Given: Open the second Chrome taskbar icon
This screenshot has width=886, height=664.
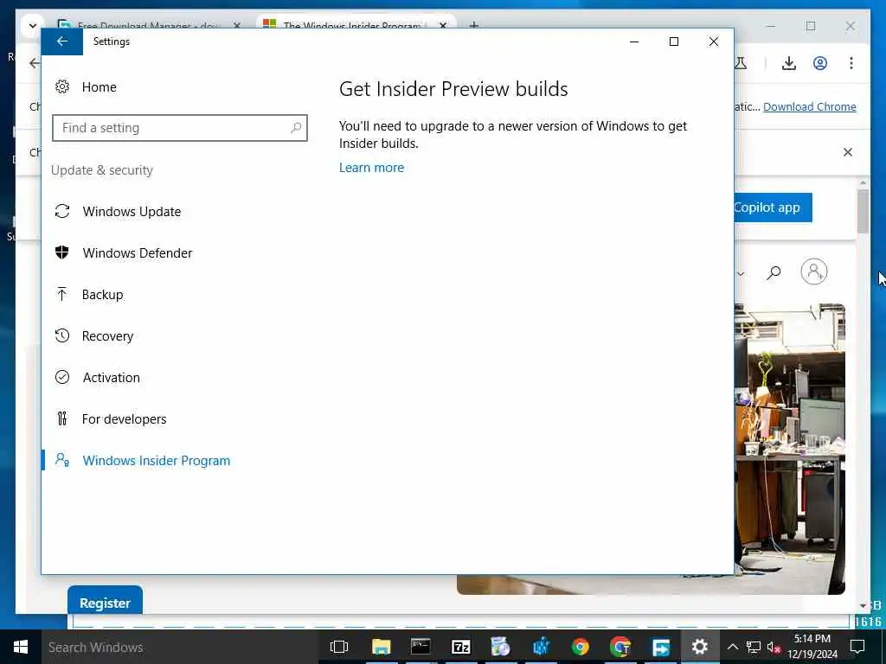Looking at the screenshot, I should click(x=620, y=647).
